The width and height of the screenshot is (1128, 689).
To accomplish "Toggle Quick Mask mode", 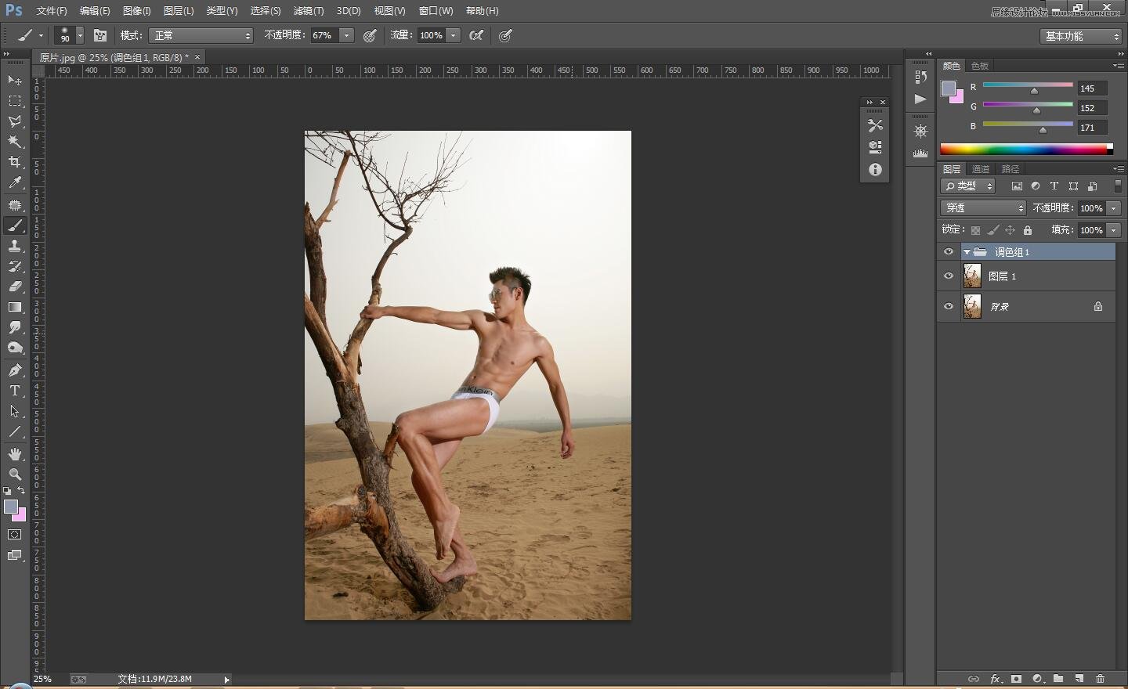I will pos(15,535).
